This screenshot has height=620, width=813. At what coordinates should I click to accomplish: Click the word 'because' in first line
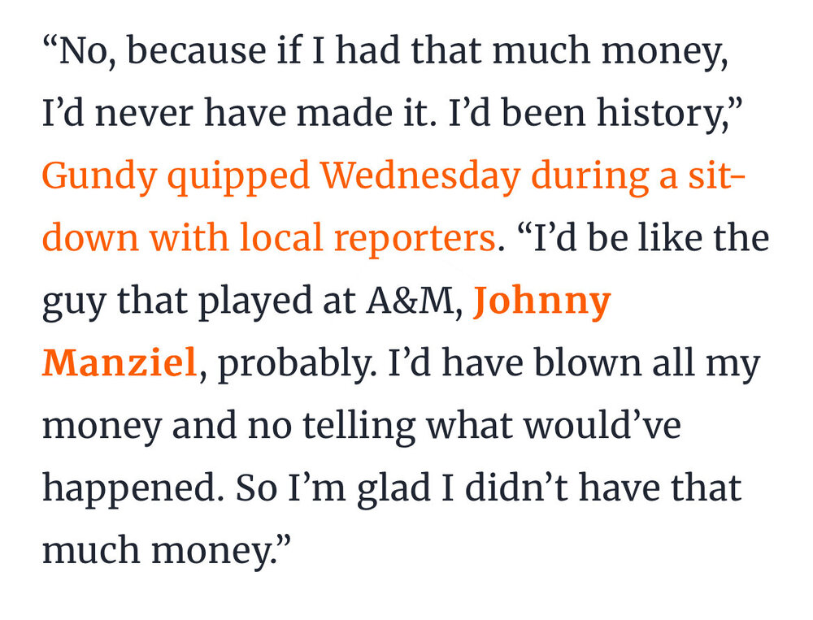(x=197, y=50)
